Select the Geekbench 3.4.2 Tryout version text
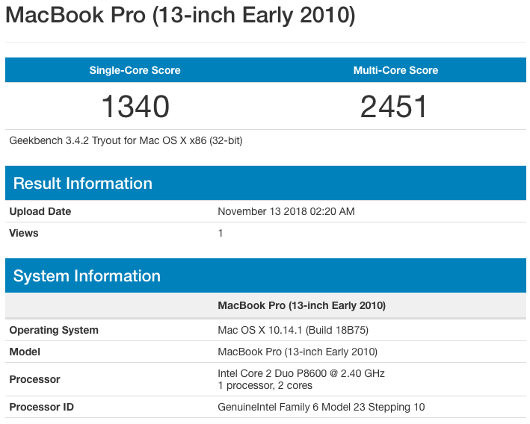The height and width of the screenshot is (424, 530). tap(126, 140)
